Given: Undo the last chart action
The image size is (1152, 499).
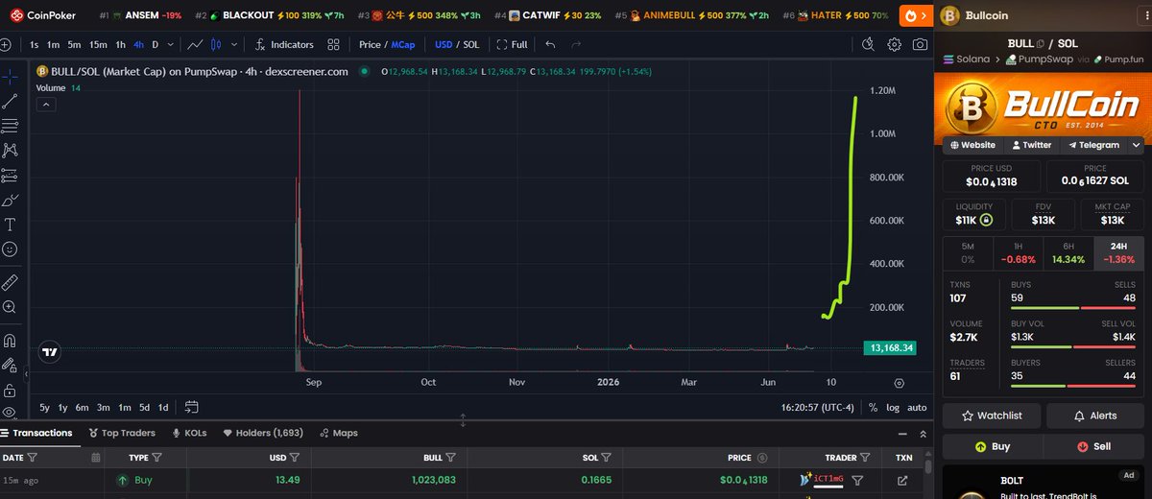Looking at the screenshot, I should tap(550, 44).
